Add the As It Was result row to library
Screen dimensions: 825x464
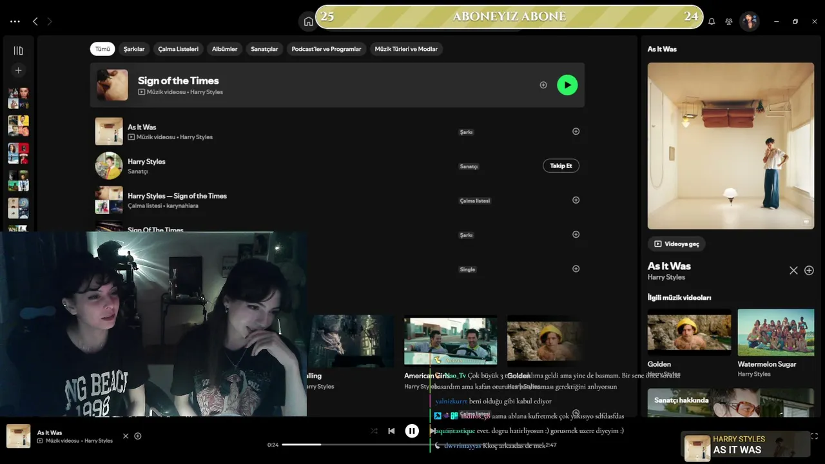coord(576,131)
